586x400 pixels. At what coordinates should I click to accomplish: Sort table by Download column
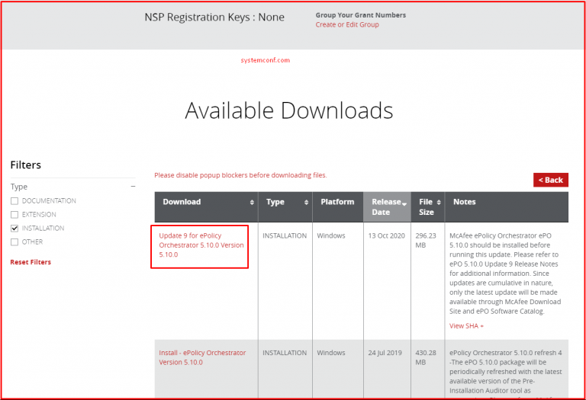206,207
